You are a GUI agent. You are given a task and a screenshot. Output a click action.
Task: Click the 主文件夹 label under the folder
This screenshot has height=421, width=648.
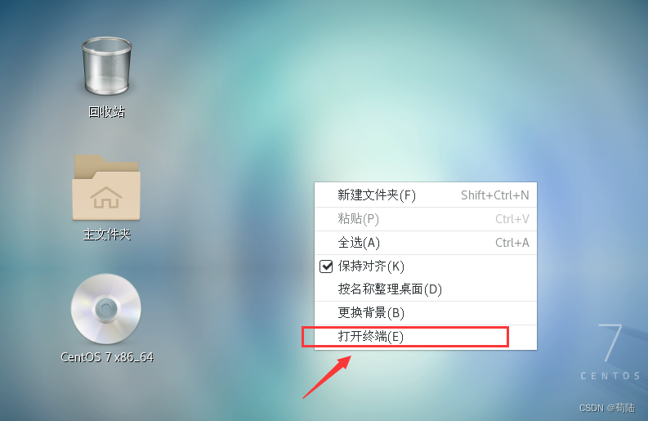[106, 235]
